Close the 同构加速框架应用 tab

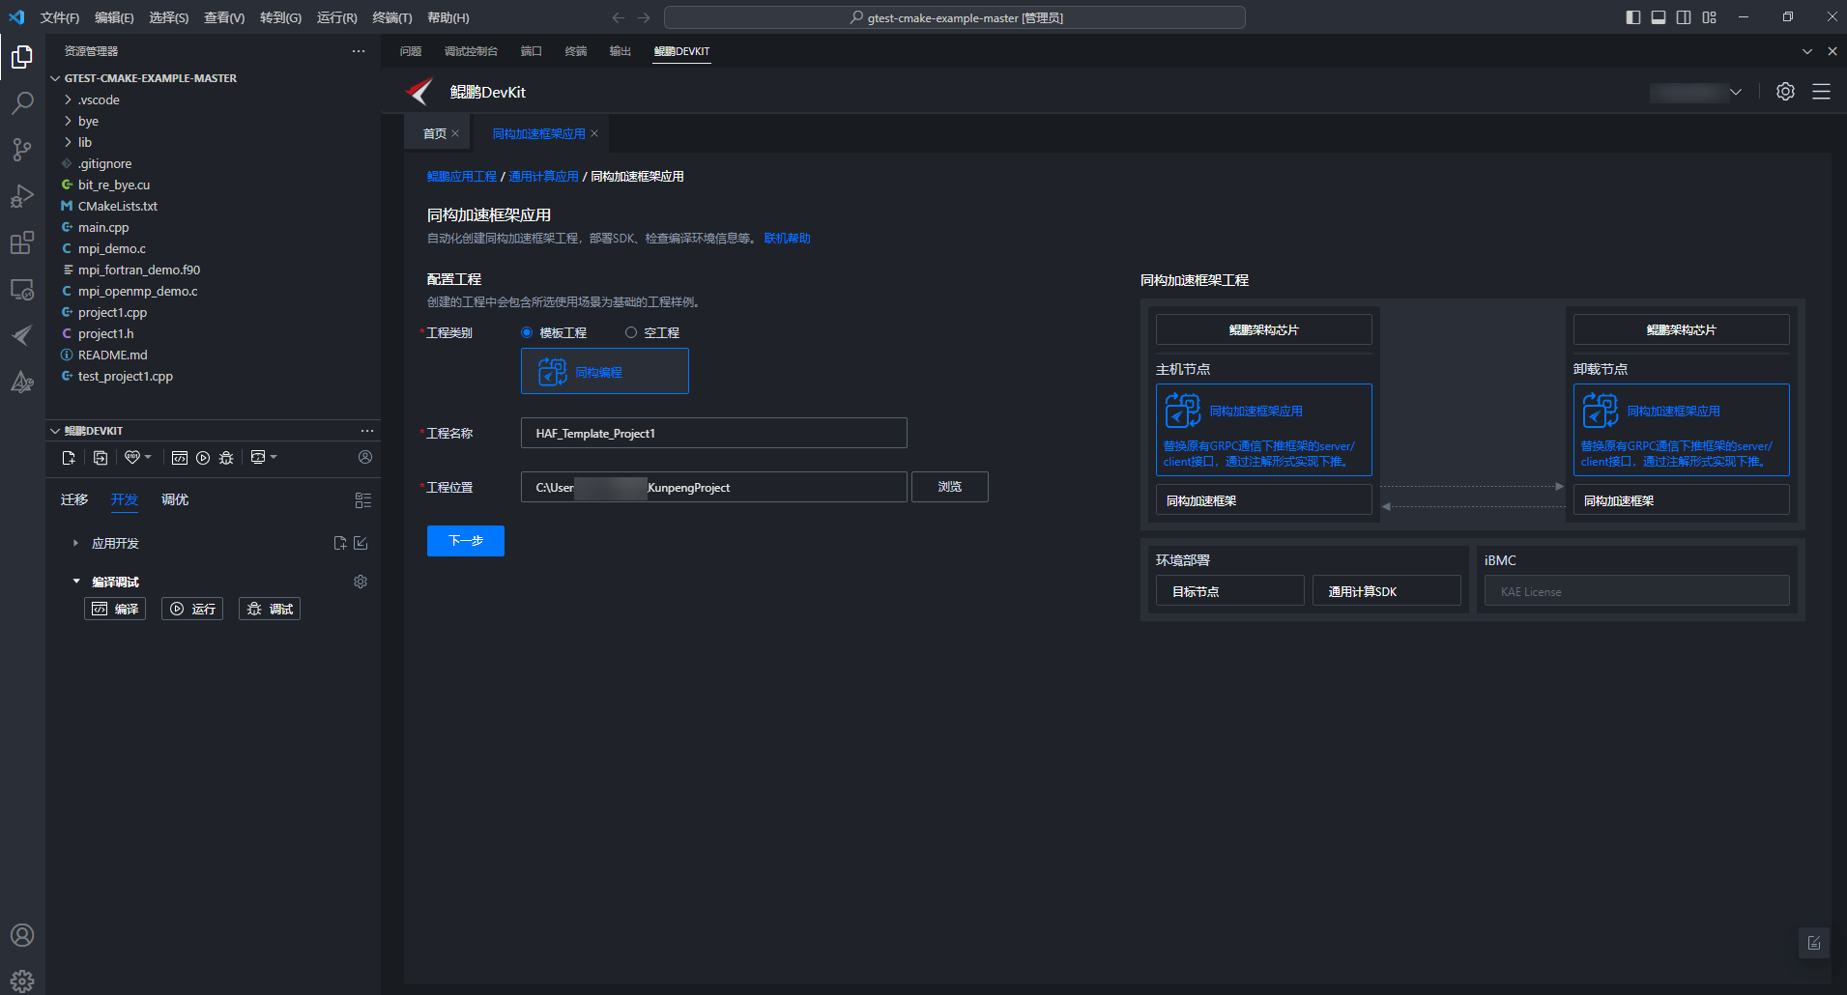594,133
